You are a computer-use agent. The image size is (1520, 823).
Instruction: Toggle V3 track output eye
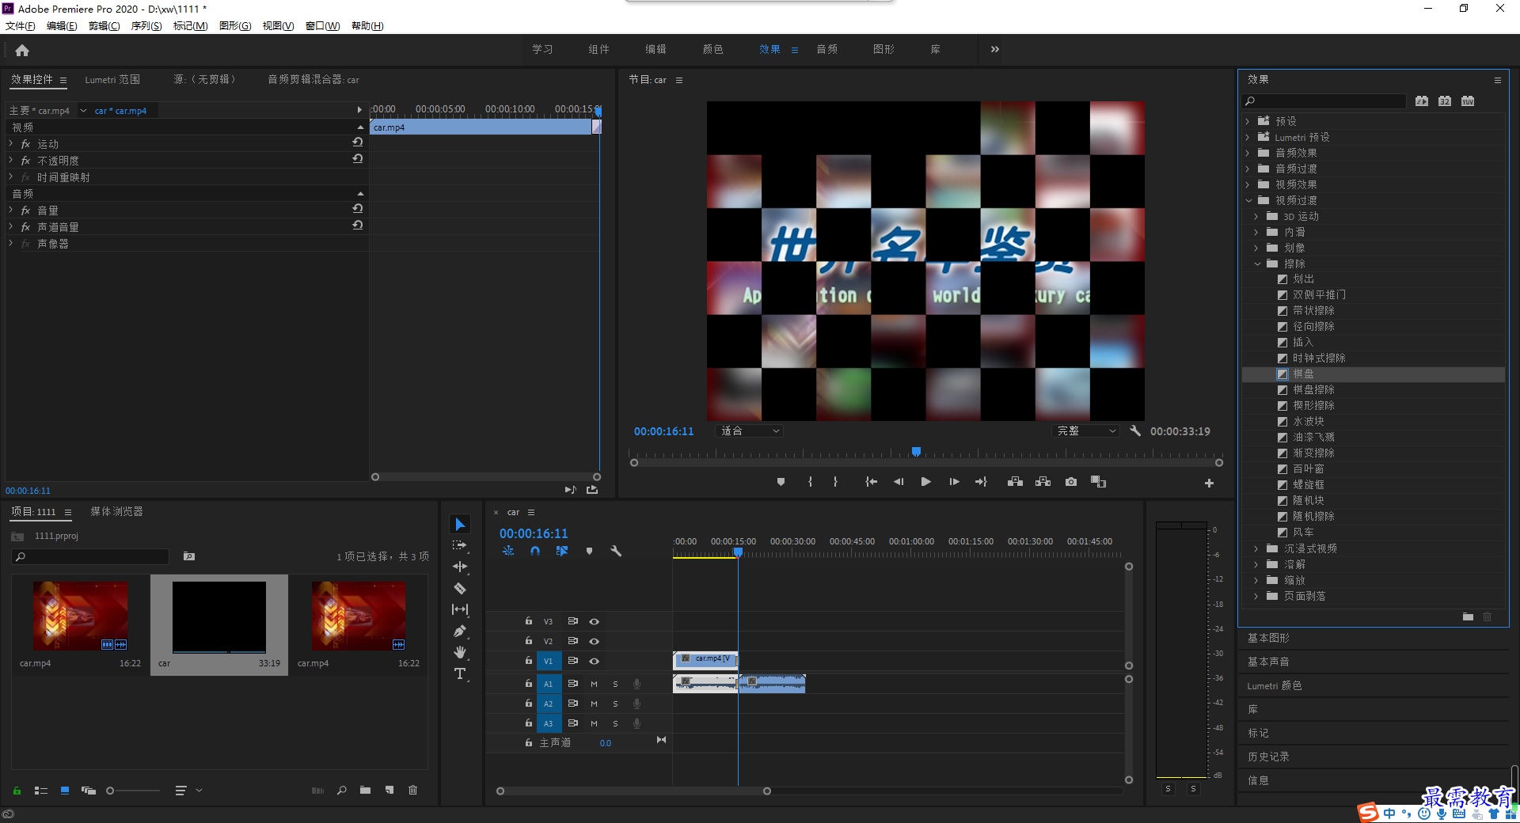(x=594, y=621)
